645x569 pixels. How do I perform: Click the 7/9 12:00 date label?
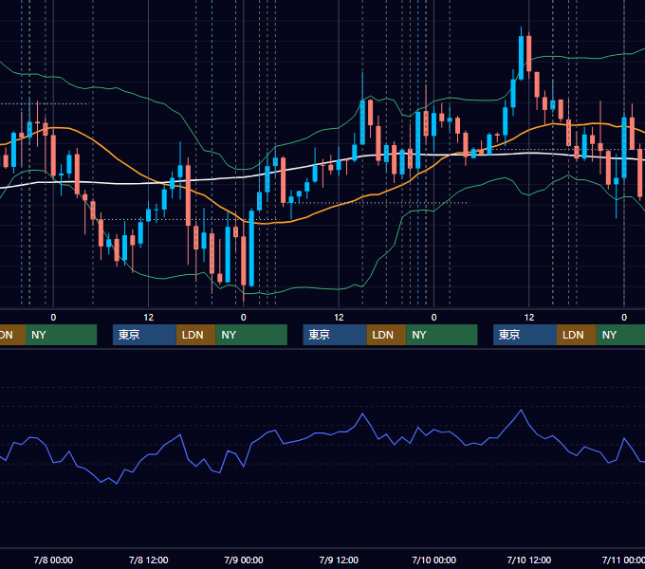(339, 560)
